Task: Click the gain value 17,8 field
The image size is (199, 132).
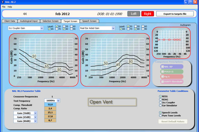Action: pos(50,116)
